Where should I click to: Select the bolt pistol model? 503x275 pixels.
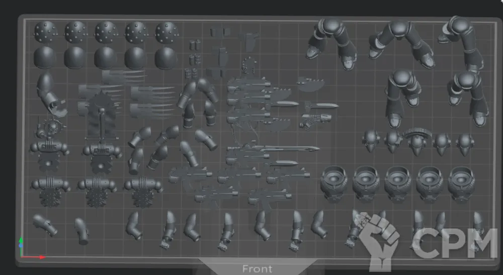tap(315, 120)
